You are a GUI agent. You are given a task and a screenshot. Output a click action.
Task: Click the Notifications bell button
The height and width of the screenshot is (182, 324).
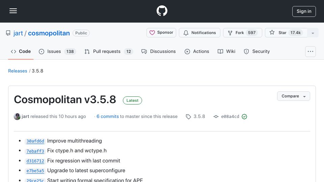[x=199, y=33]
